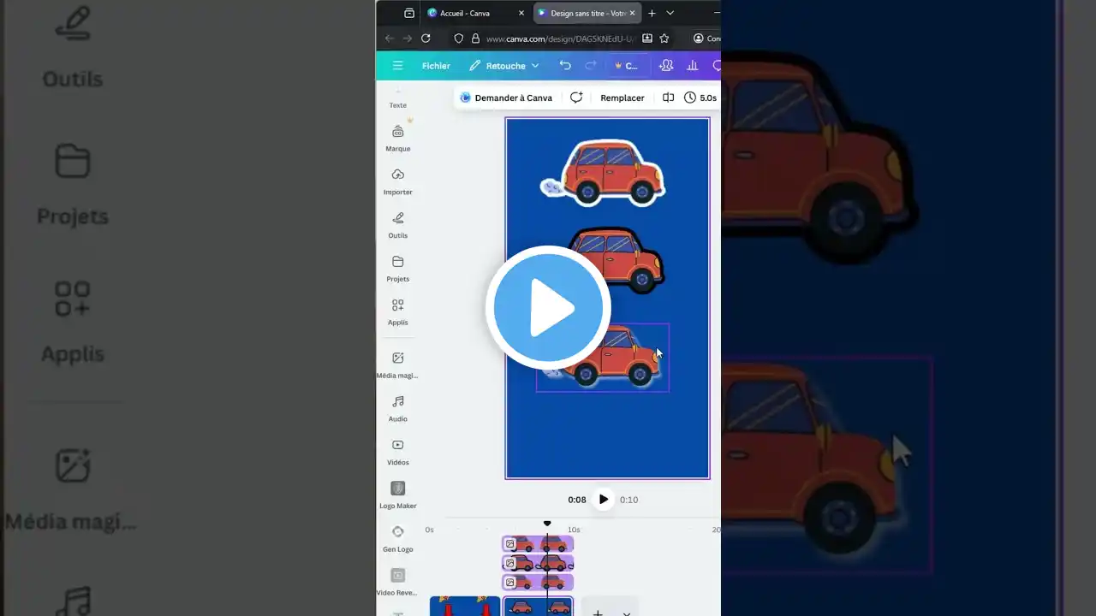Set clip duration via 5.0s timer
This screenshot has height=616, width=1096.
[700, 98]
